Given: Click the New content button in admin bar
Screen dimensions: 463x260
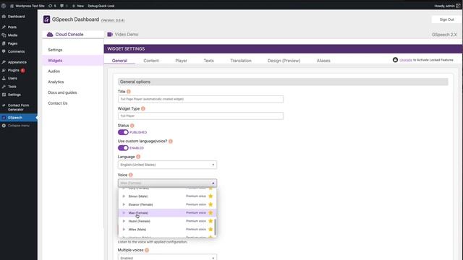Looking at the screenshot, I should click(78, 6).
